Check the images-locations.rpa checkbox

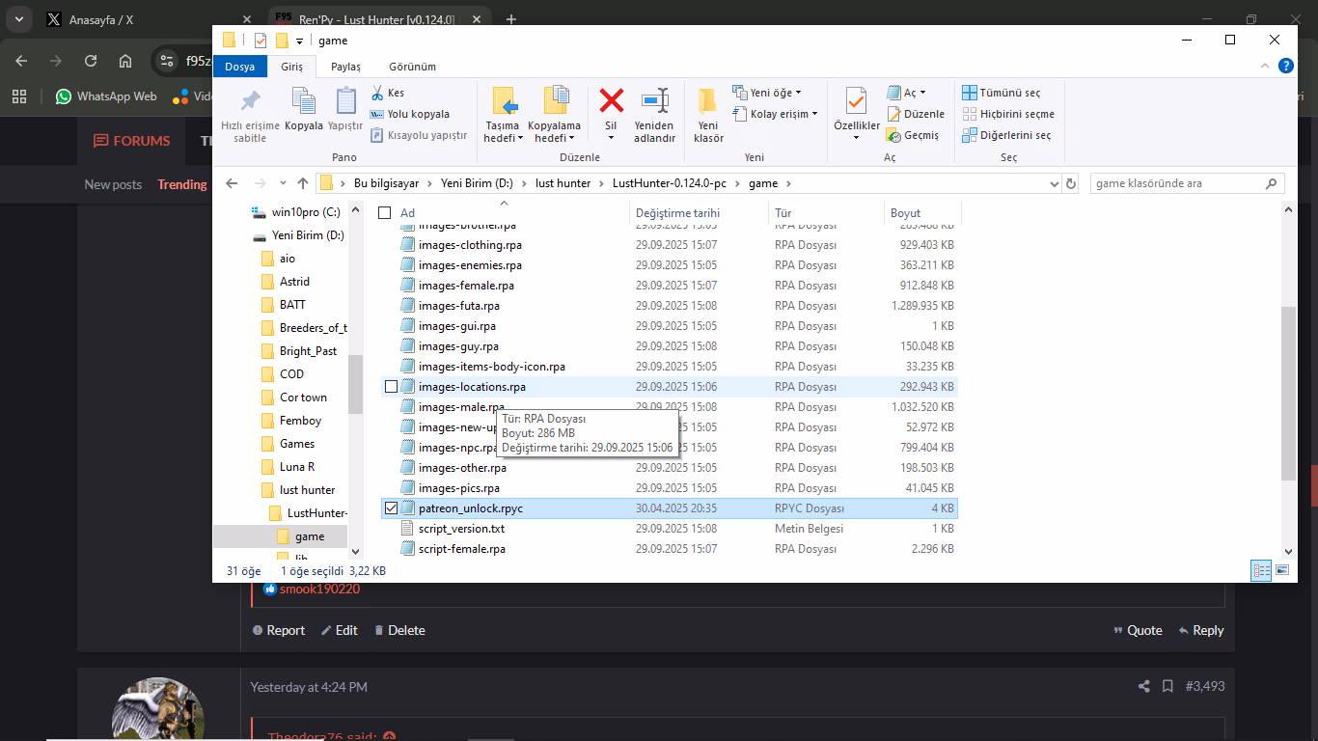(x=391, y=387)
